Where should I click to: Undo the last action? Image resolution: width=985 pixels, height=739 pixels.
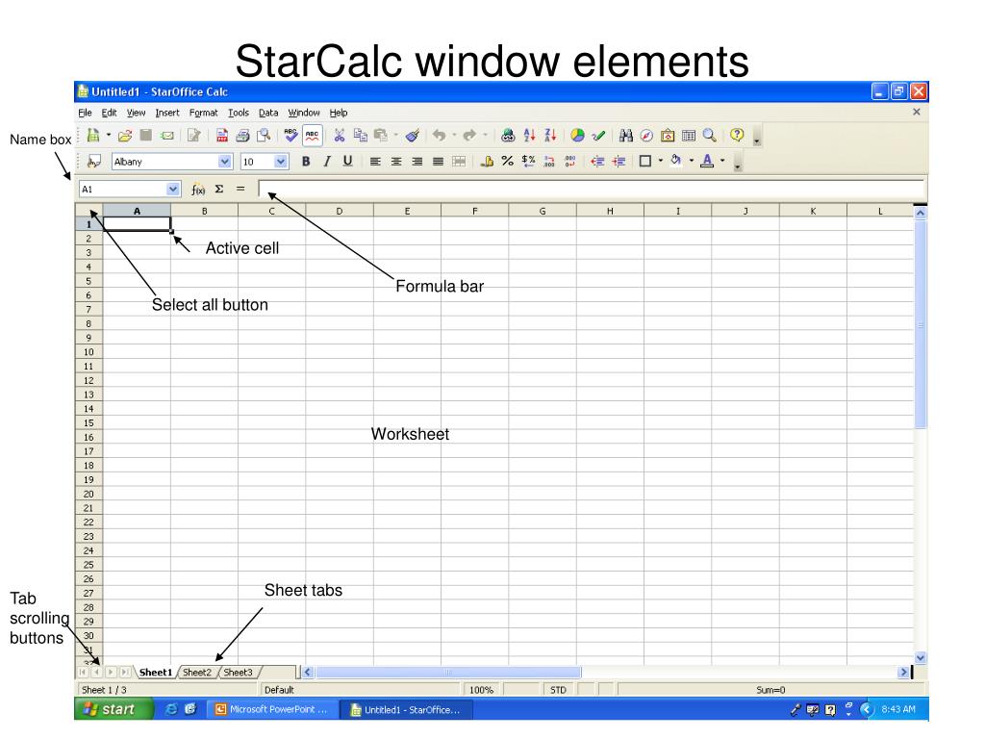click(x=439, y=135)
